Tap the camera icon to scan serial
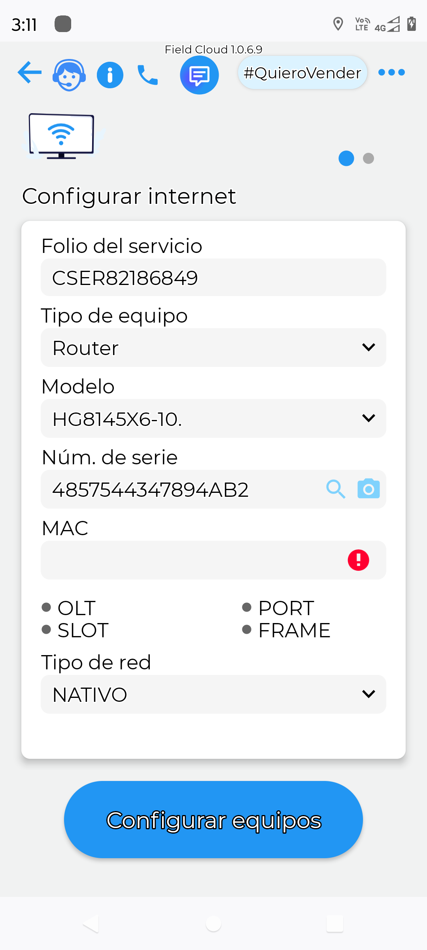Image resolution: width=427 pixels, height=950 pixels. click(x=368, y=489)
